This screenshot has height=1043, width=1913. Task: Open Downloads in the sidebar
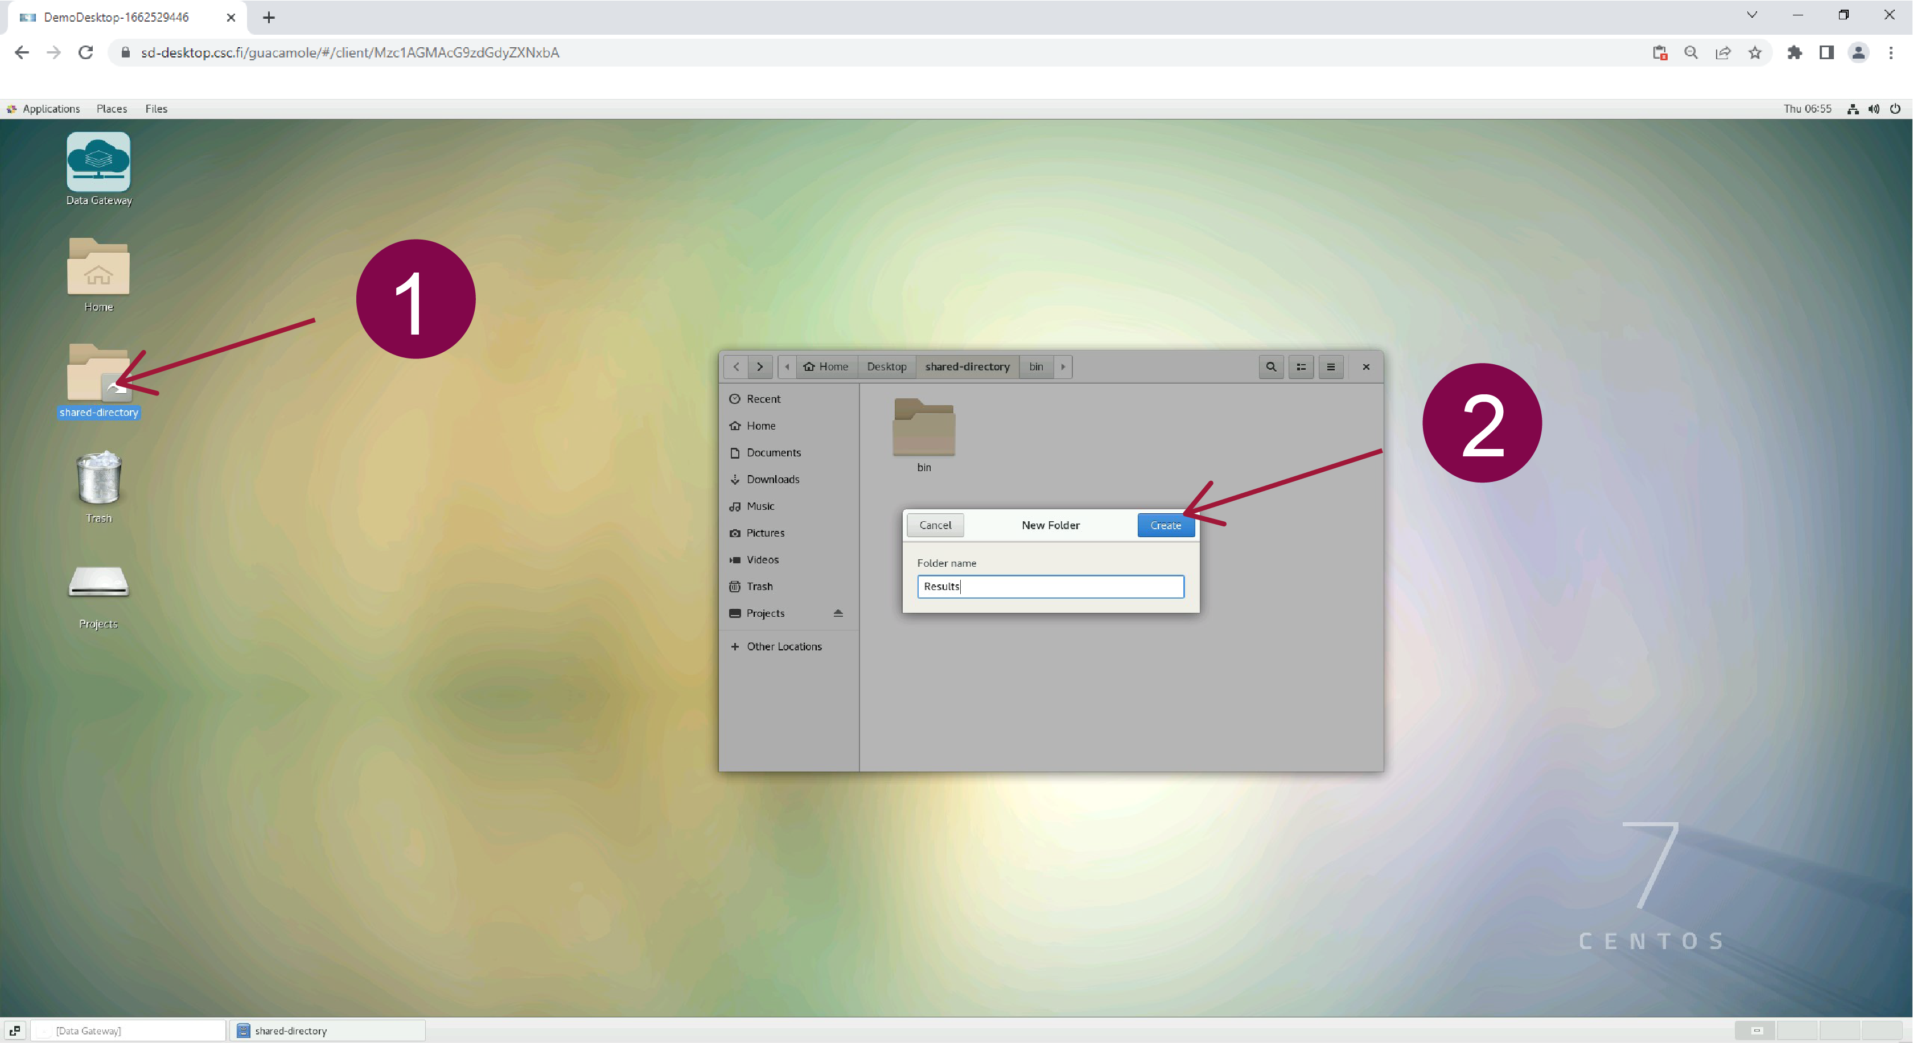[x=789, y=479]
